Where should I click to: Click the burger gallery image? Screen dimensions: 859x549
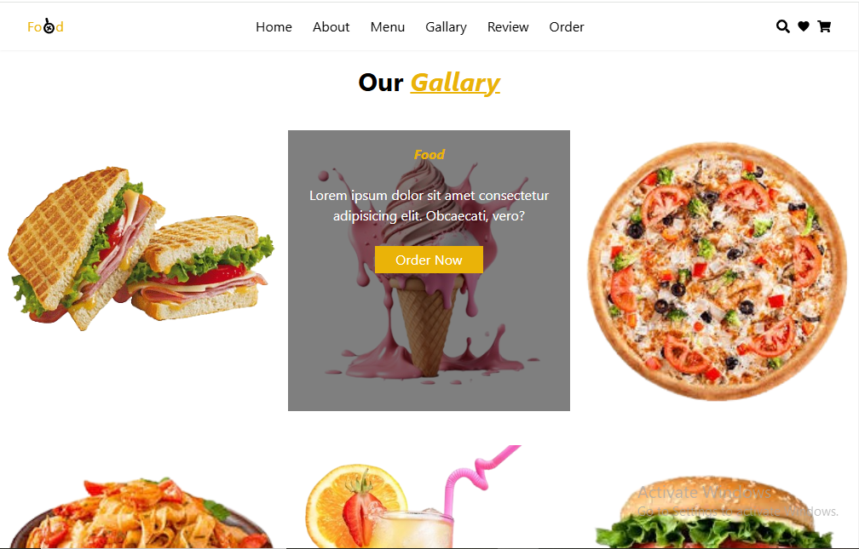click(715, 512)
